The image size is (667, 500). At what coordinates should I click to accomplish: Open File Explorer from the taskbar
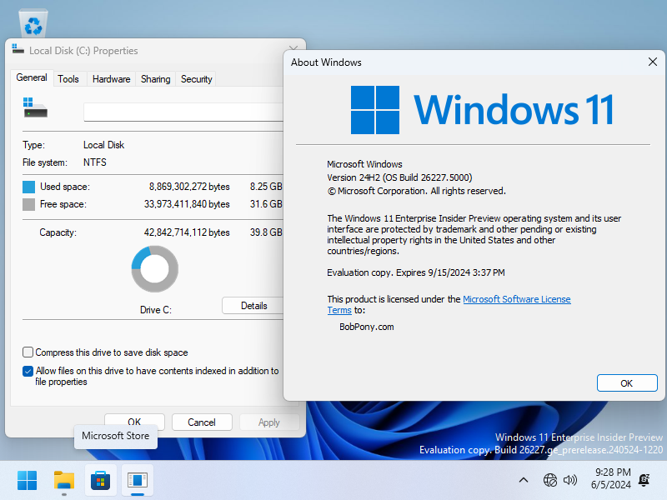pyautogui.click(x=63, y=480)
